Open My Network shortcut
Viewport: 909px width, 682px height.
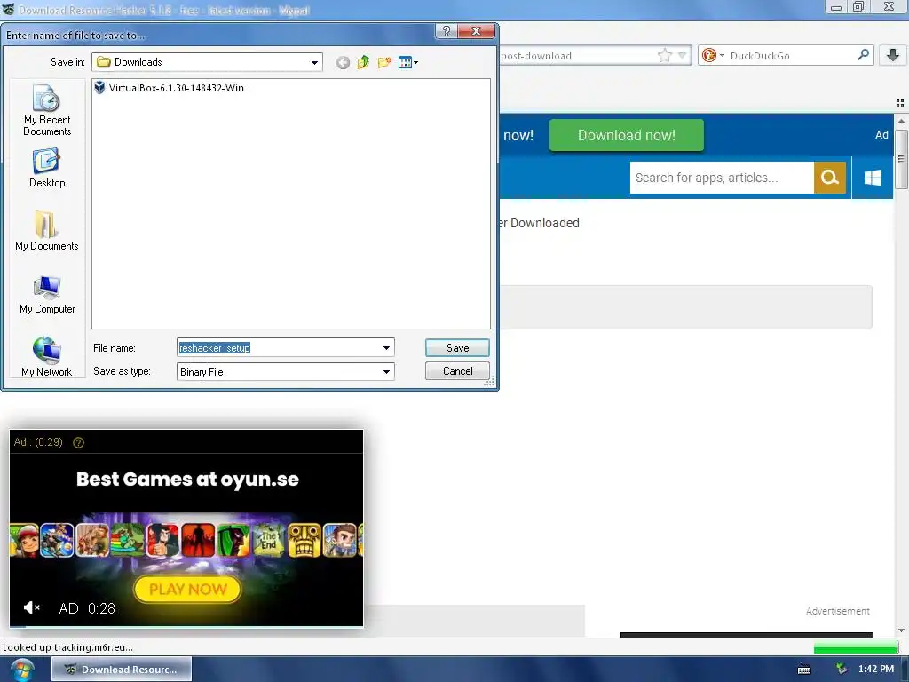[x=47, y=357]
